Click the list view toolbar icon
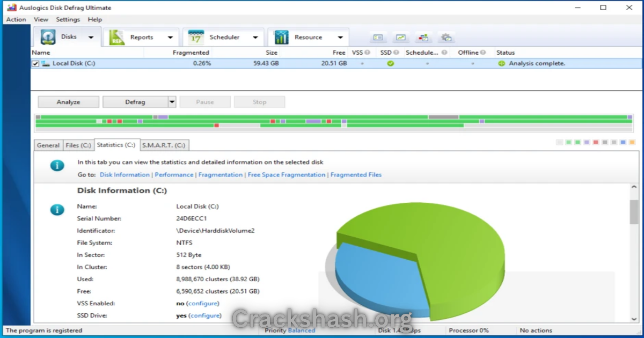This screenshot has width=644, height=338. click(378, 38)
